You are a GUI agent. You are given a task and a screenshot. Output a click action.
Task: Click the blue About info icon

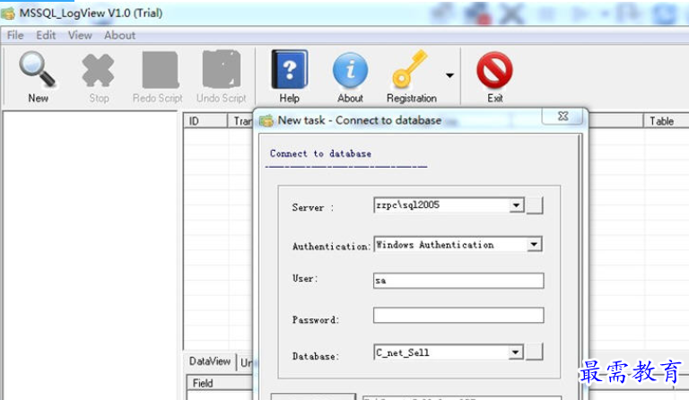coord(350,70)
